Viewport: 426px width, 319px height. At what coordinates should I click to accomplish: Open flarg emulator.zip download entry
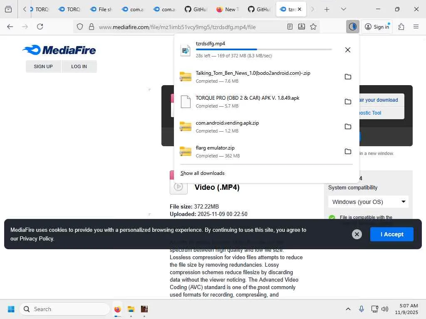258,151
